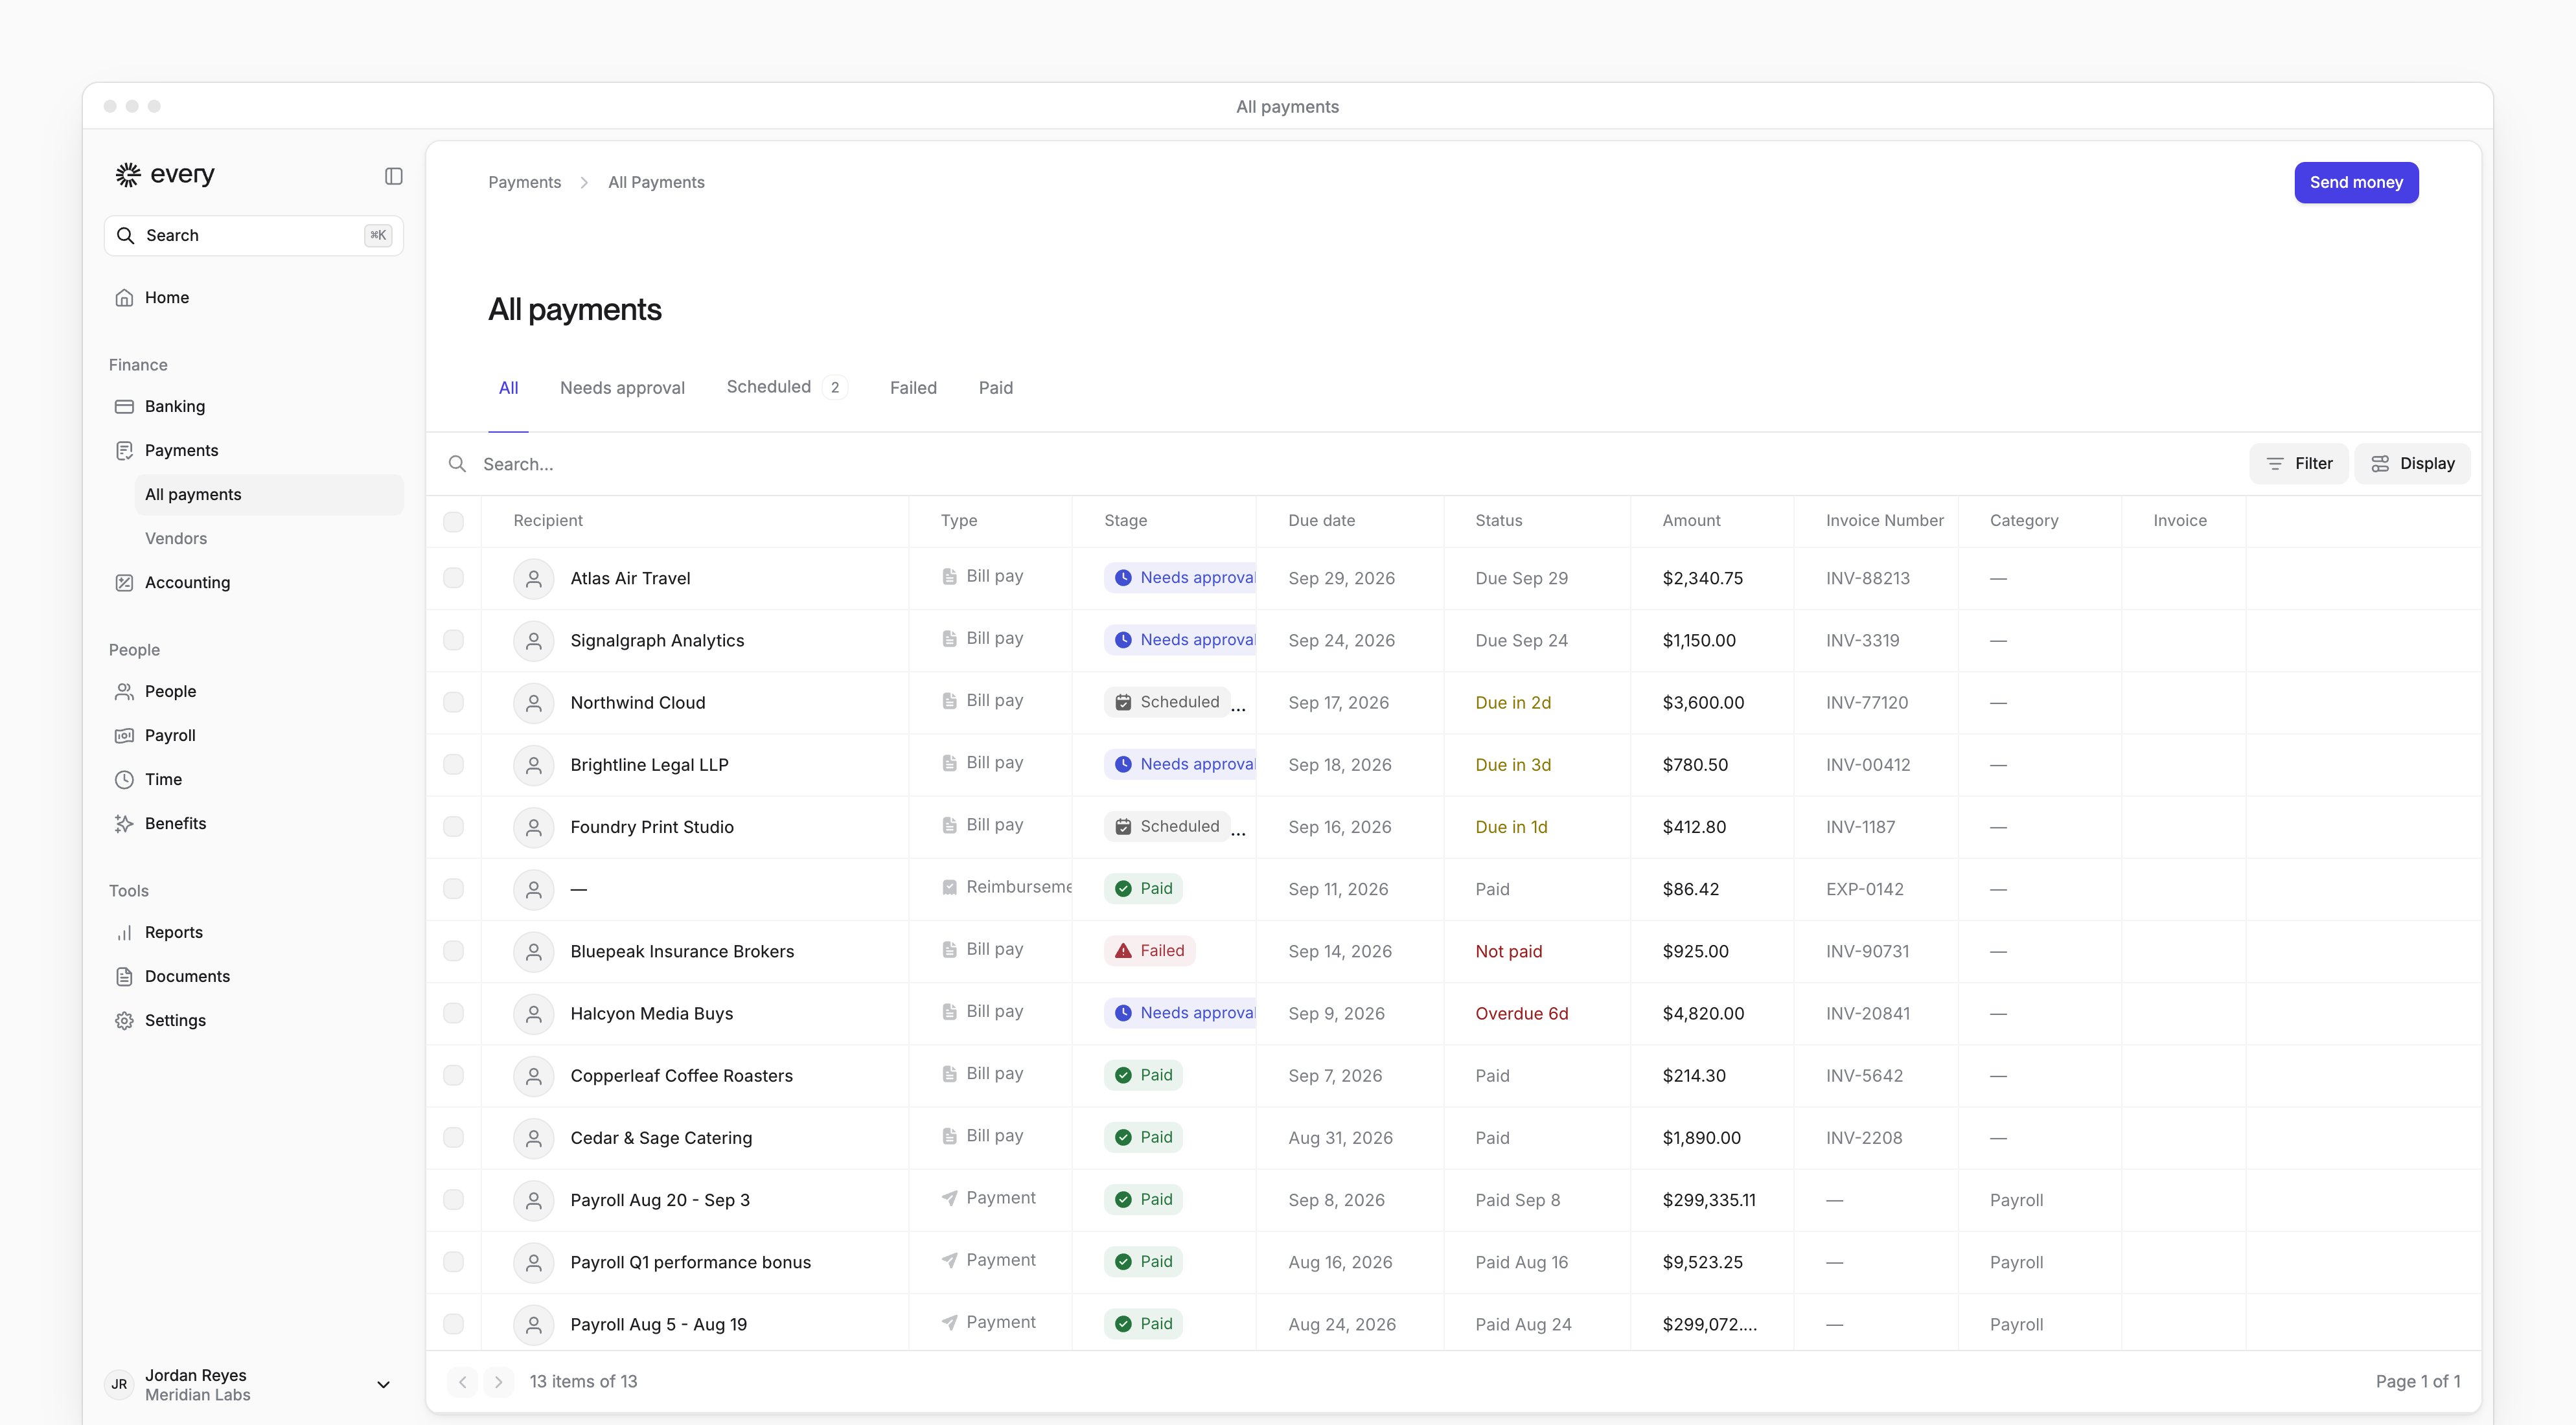
Task: Click the Payments breadcrumb link
Action: [x=524, y=183]
